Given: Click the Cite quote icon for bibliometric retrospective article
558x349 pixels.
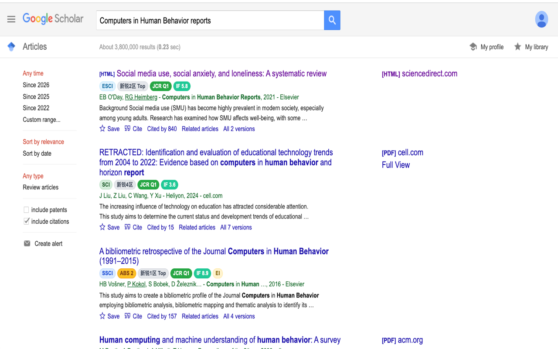Looking at the screenshot, I should point(127,316).
